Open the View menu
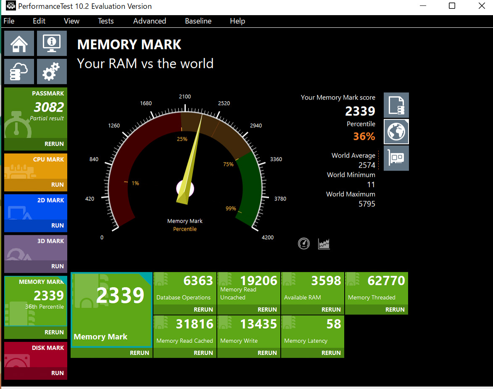Screen dimensions: 493x389 (71, 21)
